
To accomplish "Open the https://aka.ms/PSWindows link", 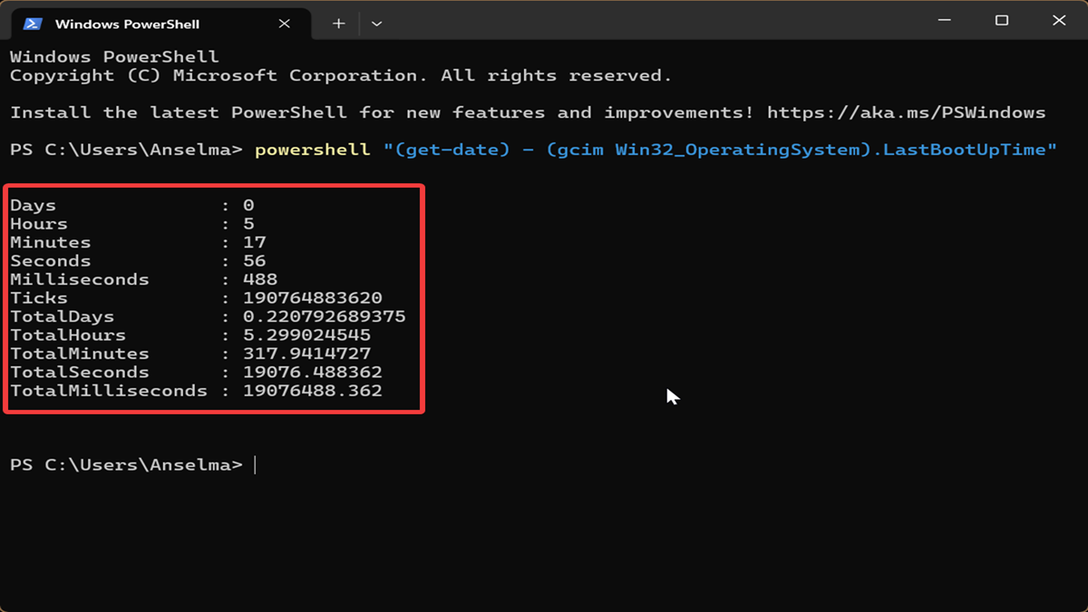I will [x=907, y=113].
